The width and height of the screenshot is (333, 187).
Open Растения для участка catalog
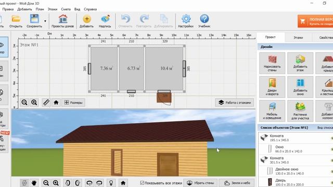[x=300, y=111]
